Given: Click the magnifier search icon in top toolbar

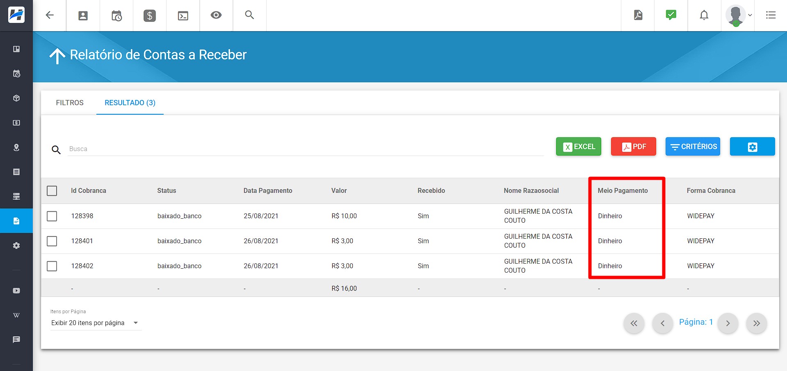Looking at the screenshot, I should [249, 15].
